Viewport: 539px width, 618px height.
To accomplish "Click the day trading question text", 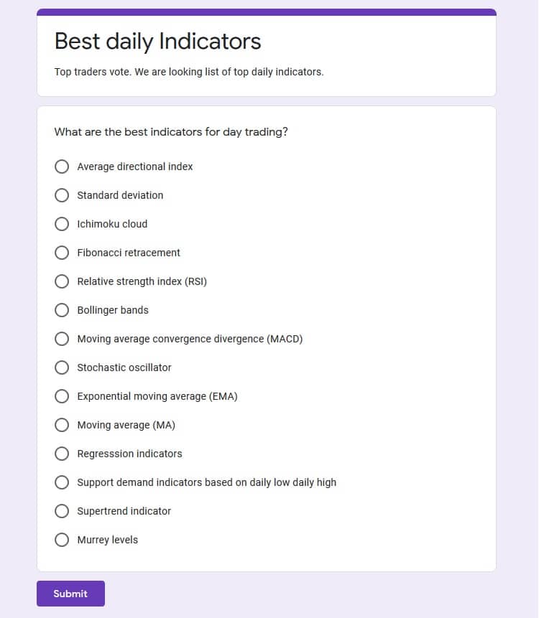I will (171, 132).
